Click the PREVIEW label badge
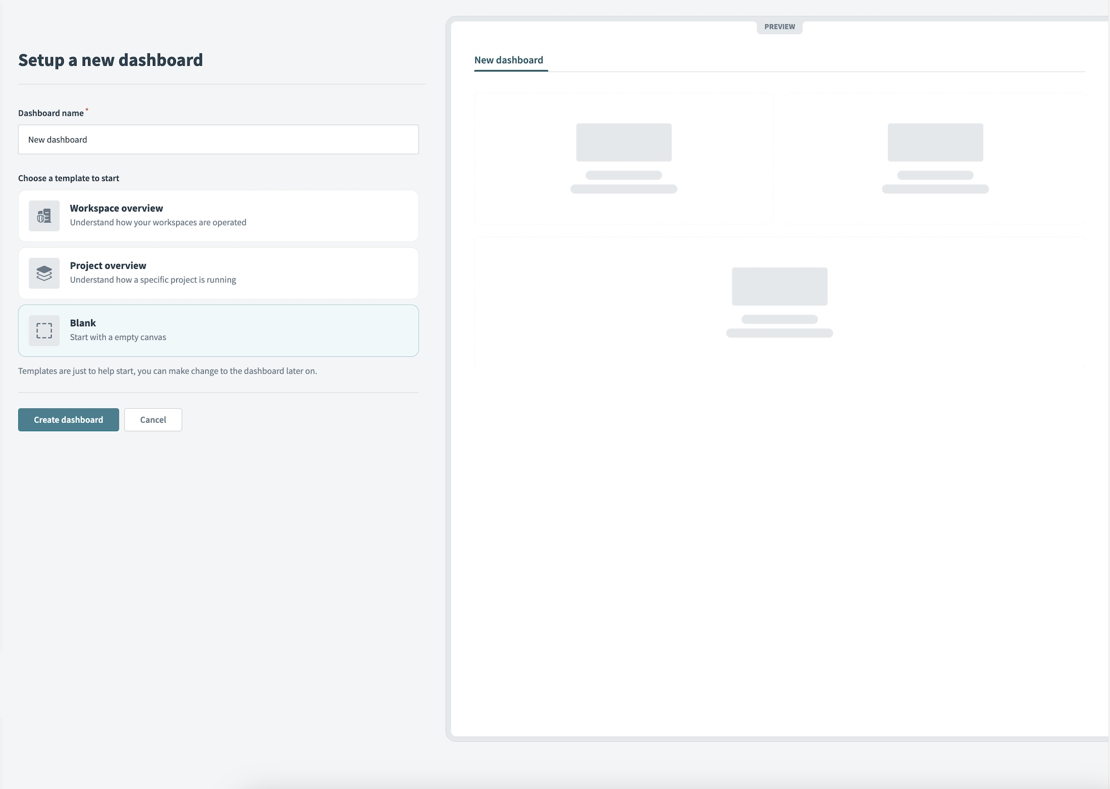 779,27
